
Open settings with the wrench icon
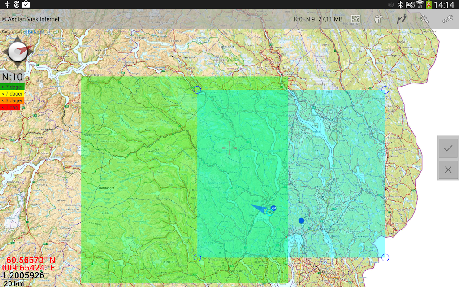[x=448, y=19]
